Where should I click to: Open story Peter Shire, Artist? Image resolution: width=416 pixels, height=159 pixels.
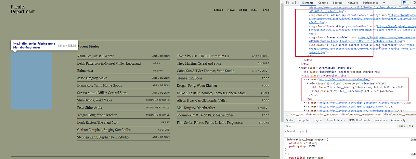(x=123, y=108)
